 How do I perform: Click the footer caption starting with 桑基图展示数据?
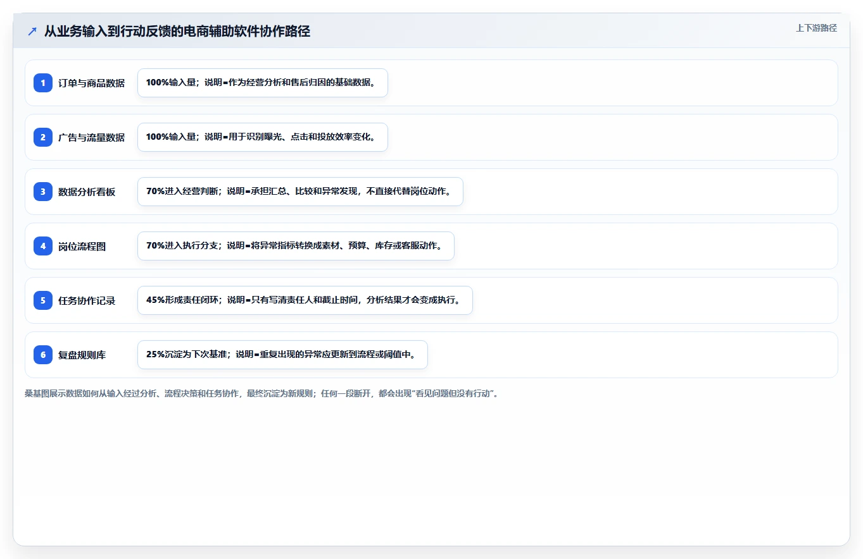point(261,393)
